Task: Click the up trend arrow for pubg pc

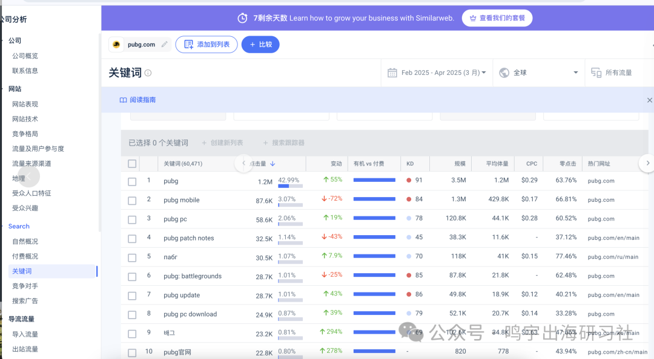Action: tap(326, 218)
